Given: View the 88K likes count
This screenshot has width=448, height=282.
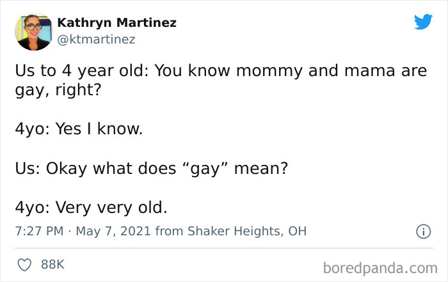Looking at the screenshot, I should click(53, 263).
